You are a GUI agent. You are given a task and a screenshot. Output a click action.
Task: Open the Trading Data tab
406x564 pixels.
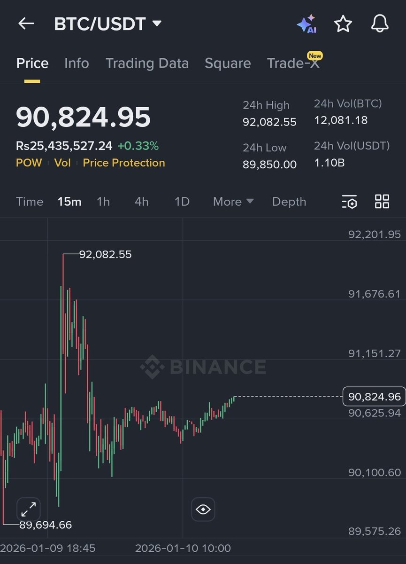pos(147,63)
